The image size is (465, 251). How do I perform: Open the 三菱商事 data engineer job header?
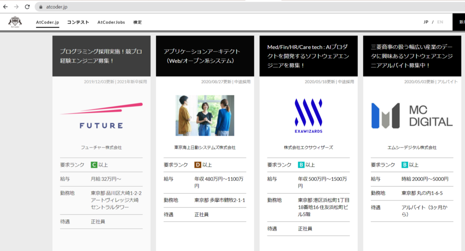[412, 56]
